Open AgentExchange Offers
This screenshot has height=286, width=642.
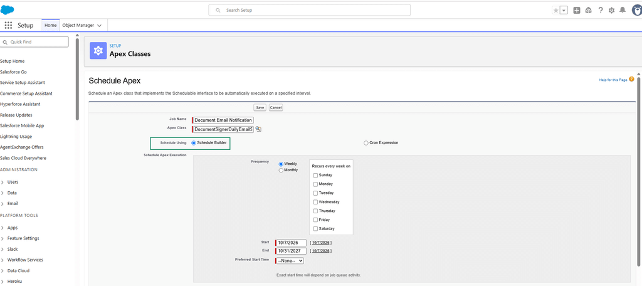(22, 147)
